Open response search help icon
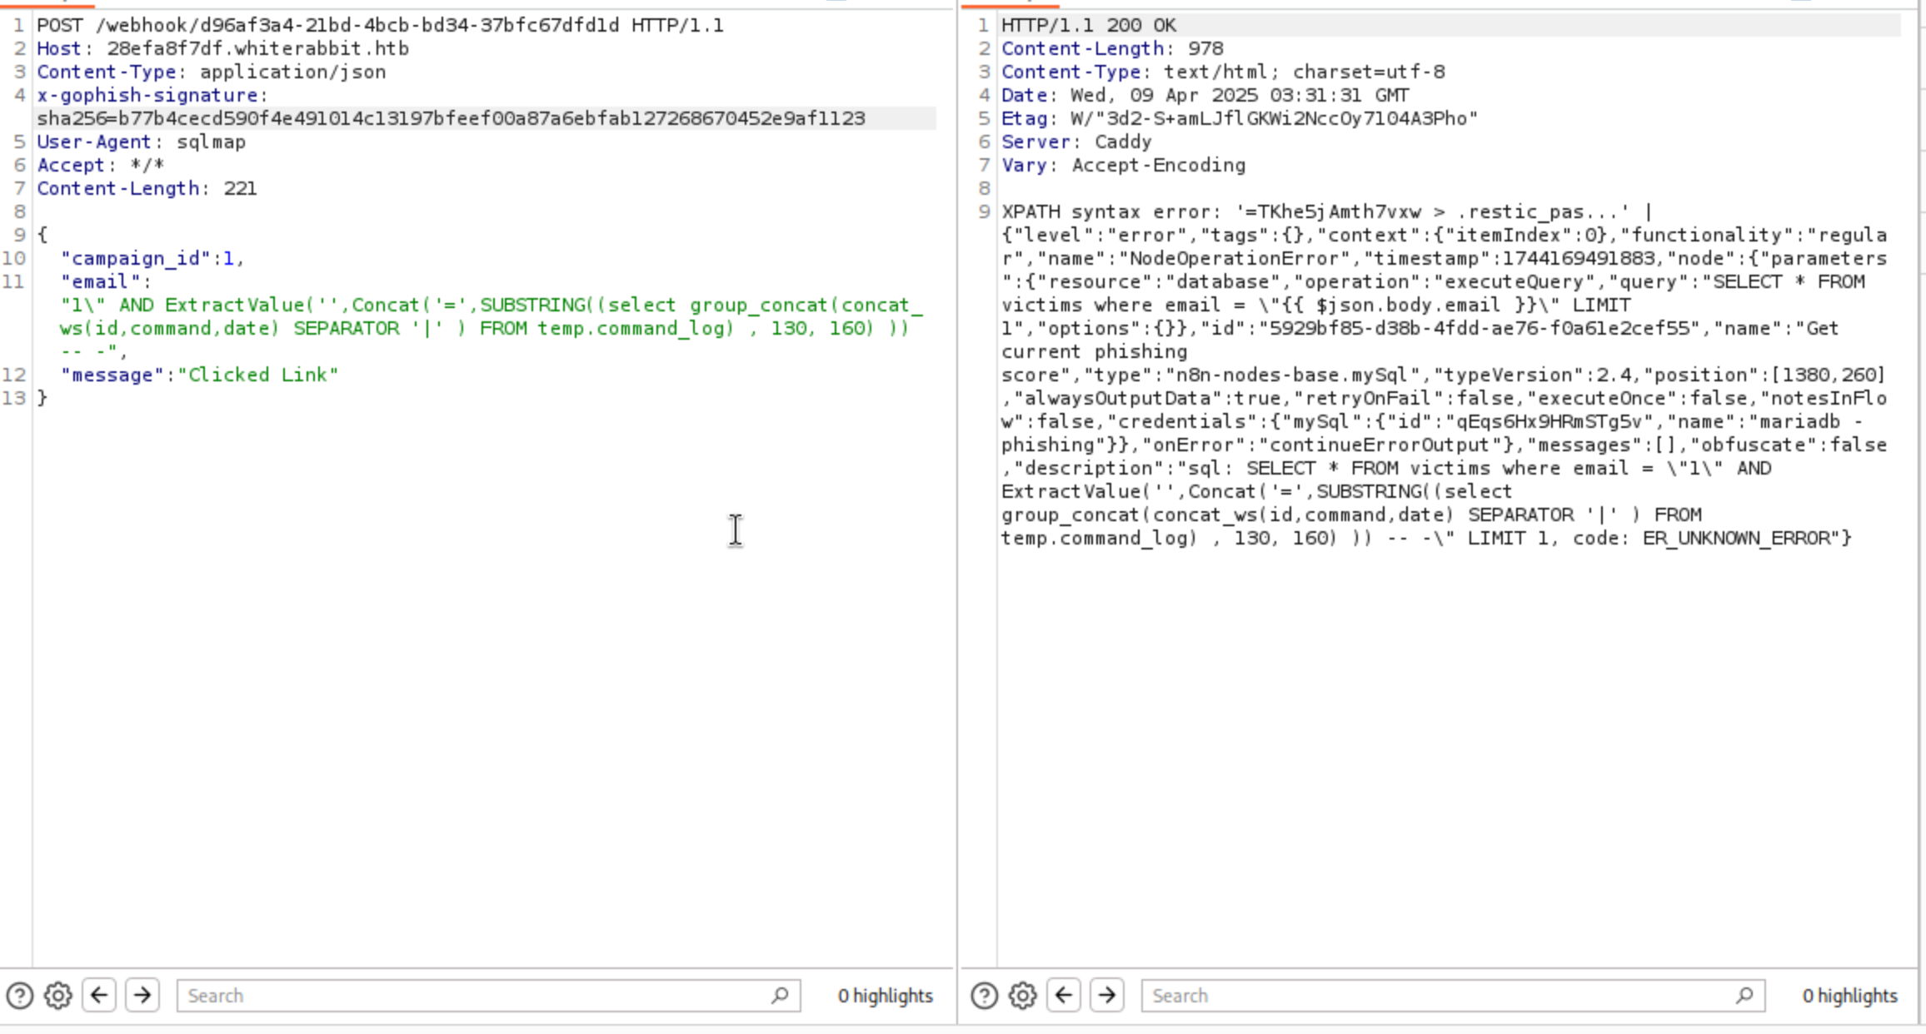The image size is (1926, 1034). pyautogui.click(x=985, y=996)
